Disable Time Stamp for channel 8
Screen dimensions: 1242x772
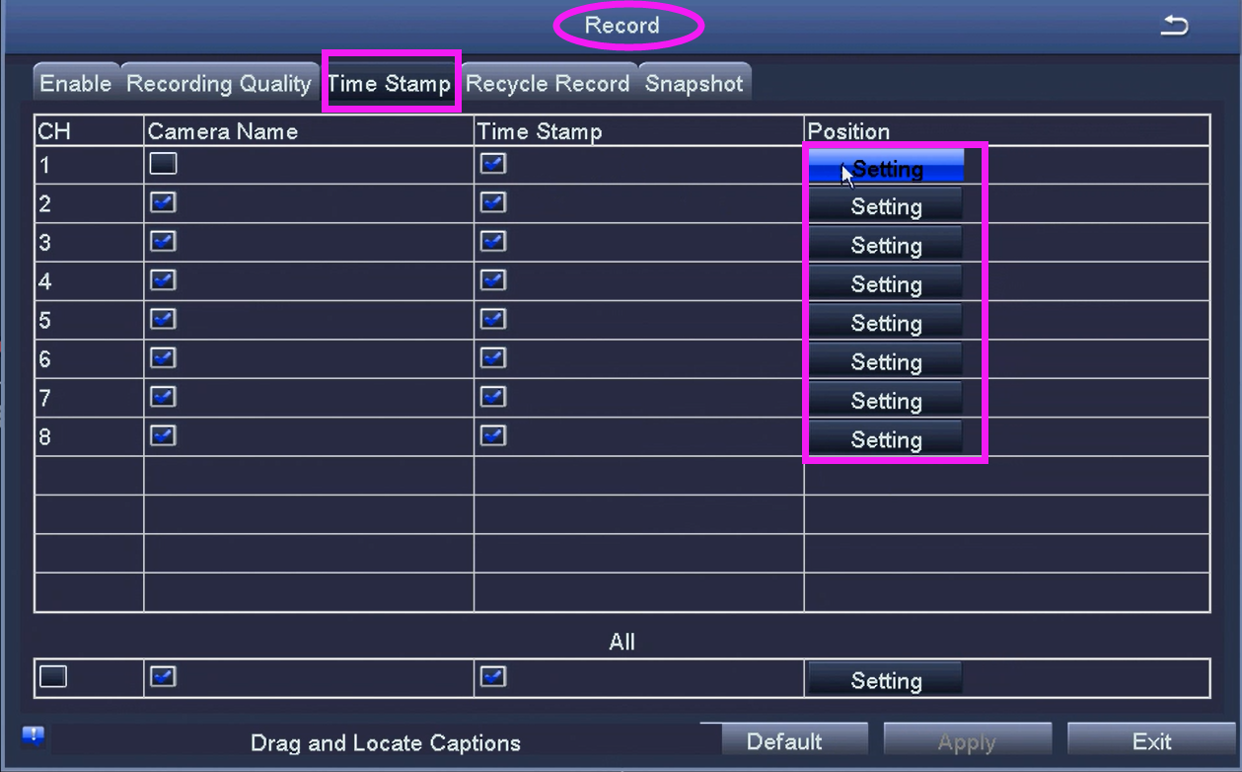click(492, 435)
